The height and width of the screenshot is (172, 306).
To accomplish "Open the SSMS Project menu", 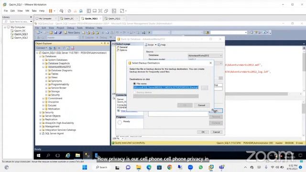I will coord(60,28).
